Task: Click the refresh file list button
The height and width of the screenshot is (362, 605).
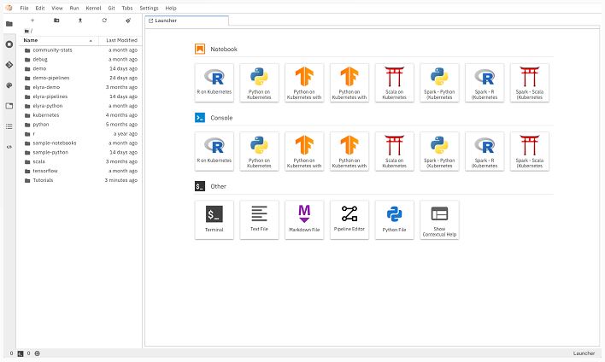Action: point(104,20)
